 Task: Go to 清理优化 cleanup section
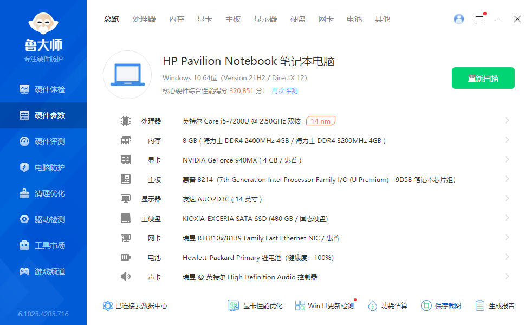coord(43,193)
